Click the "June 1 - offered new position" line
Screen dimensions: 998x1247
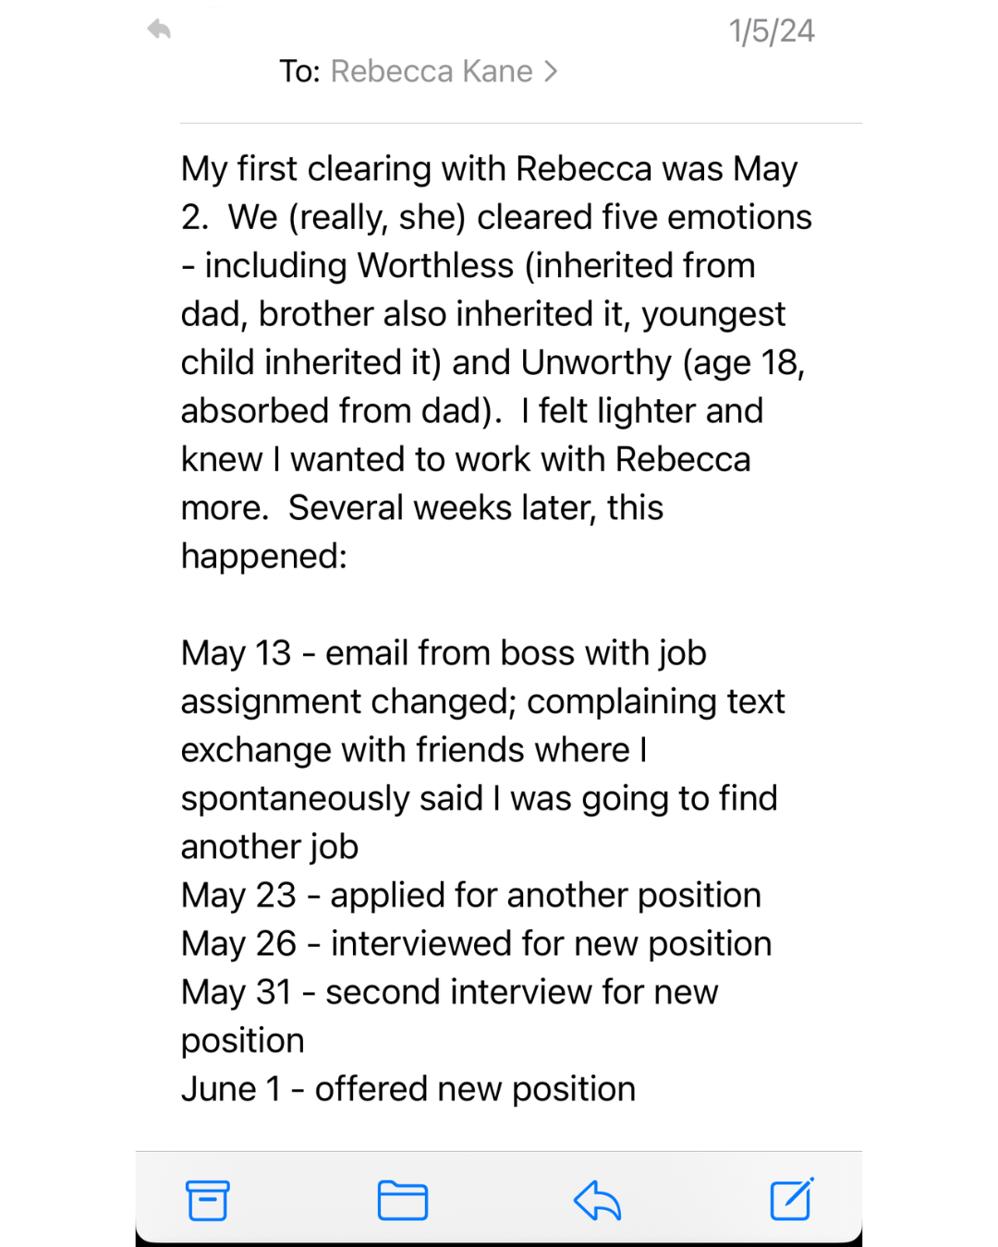(x=408, y=1089)
